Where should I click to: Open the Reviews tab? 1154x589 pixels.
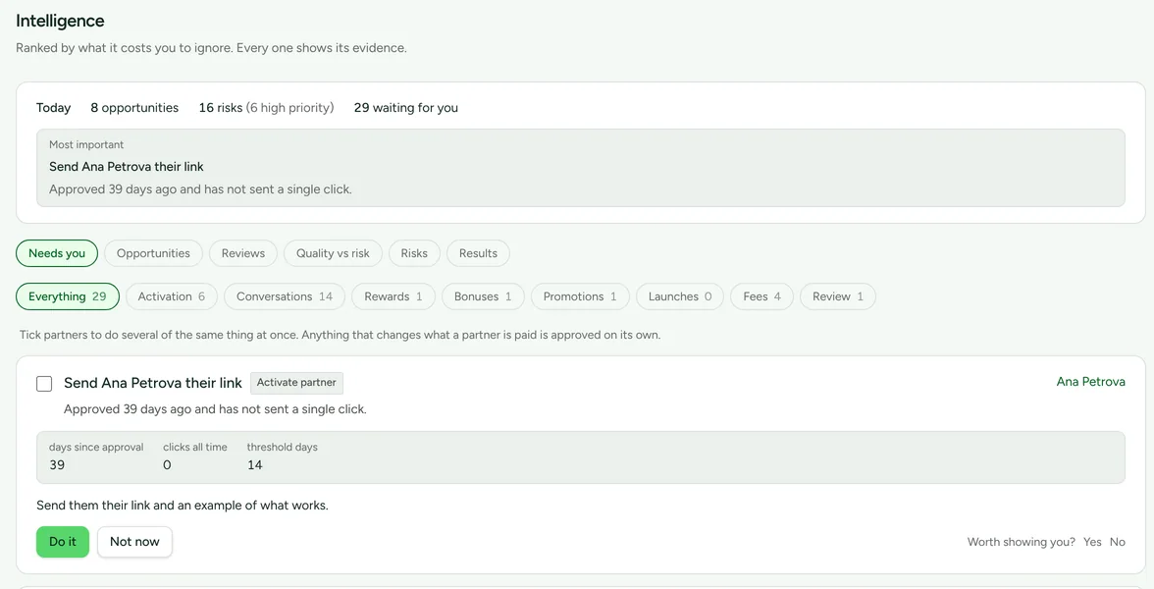243,253
